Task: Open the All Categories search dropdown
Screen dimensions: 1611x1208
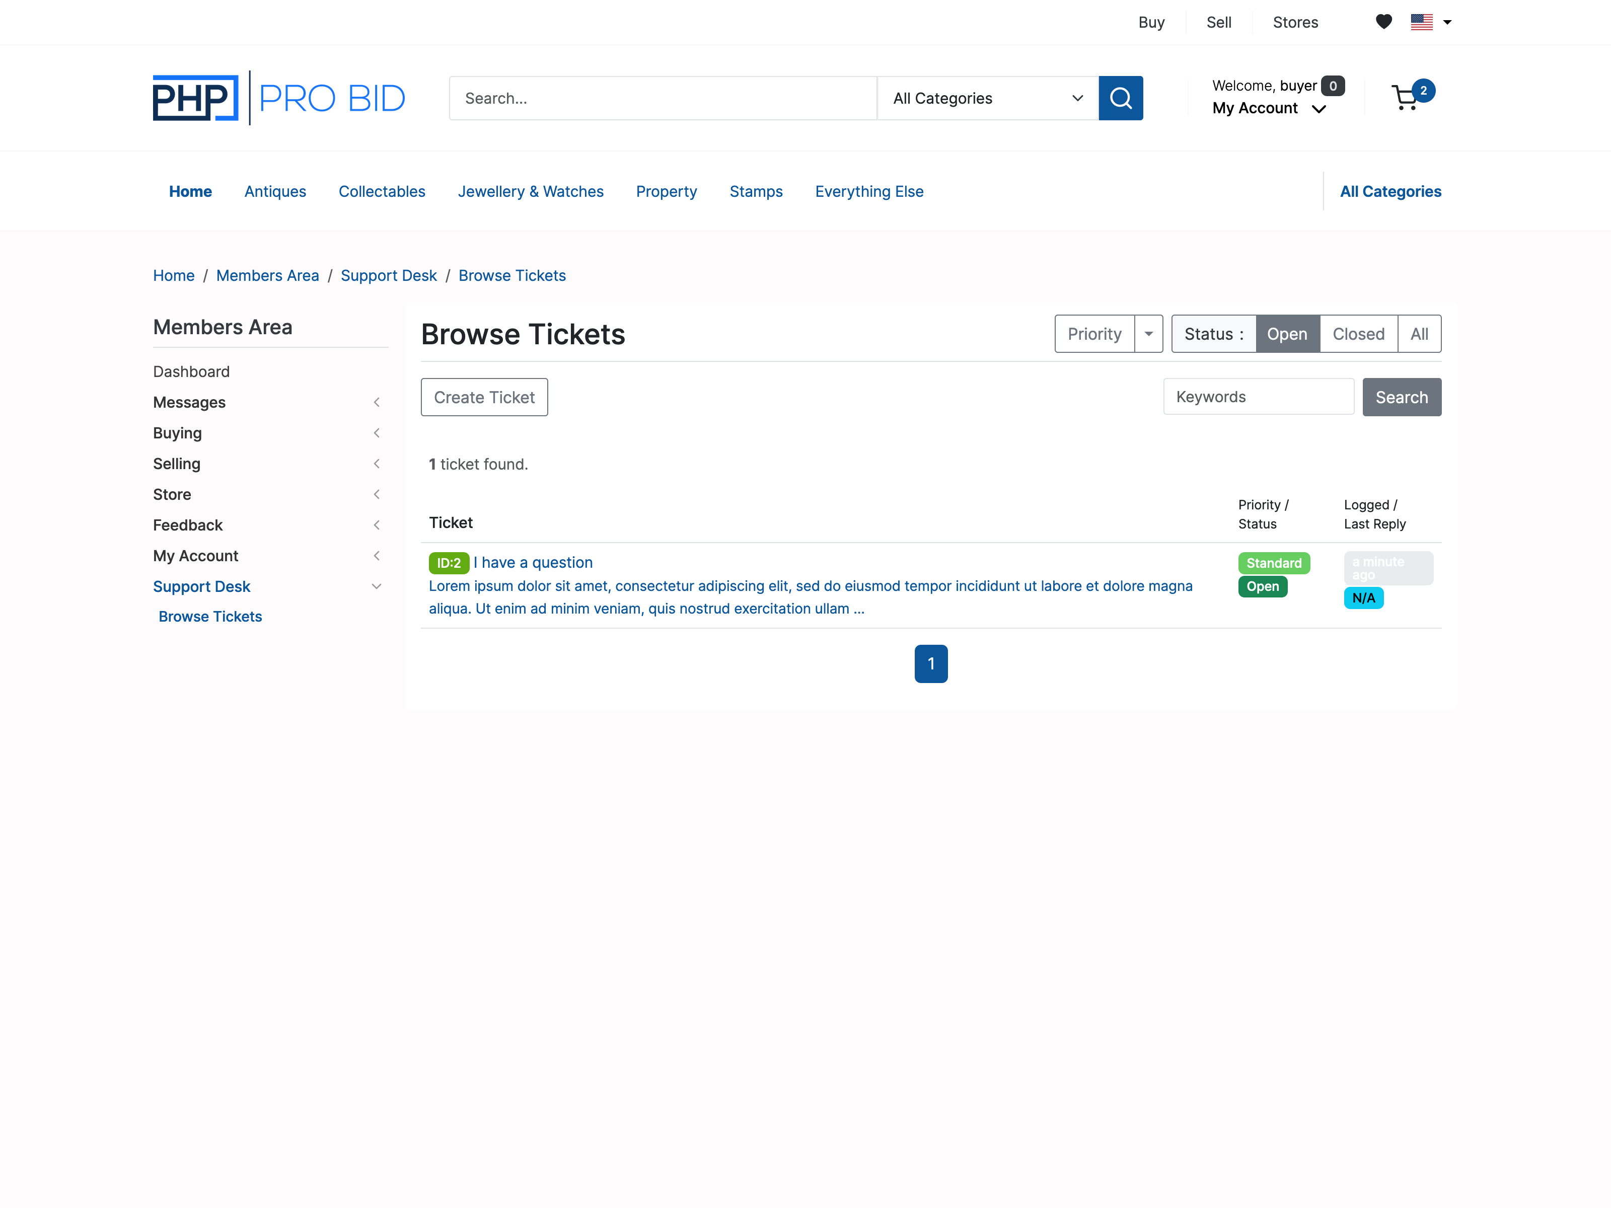Action: click(987, 98)
